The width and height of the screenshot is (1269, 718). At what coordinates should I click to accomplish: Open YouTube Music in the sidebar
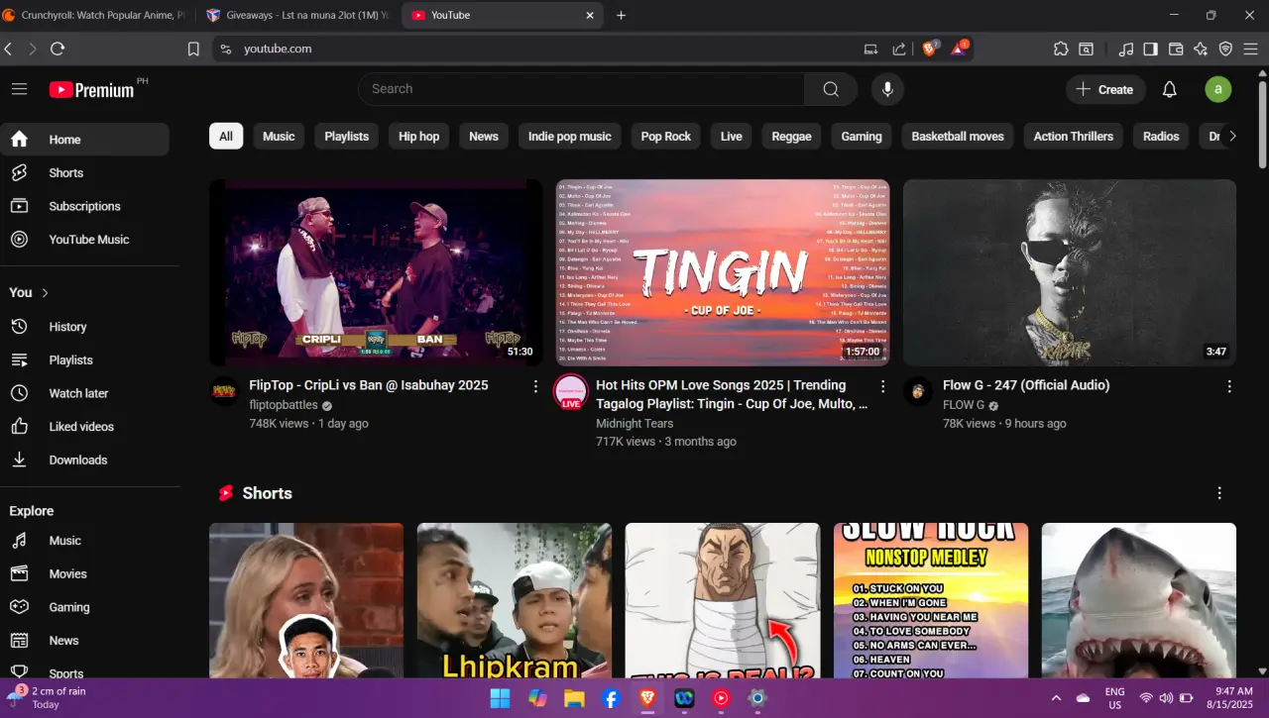[85, 240]
